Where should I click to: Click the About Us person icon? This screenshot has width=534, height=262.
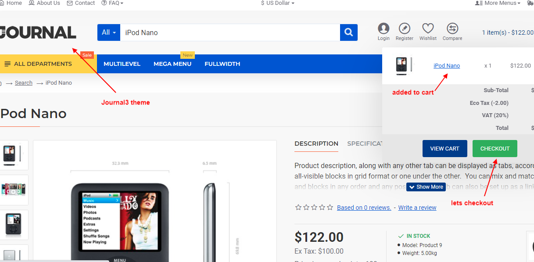32,3
